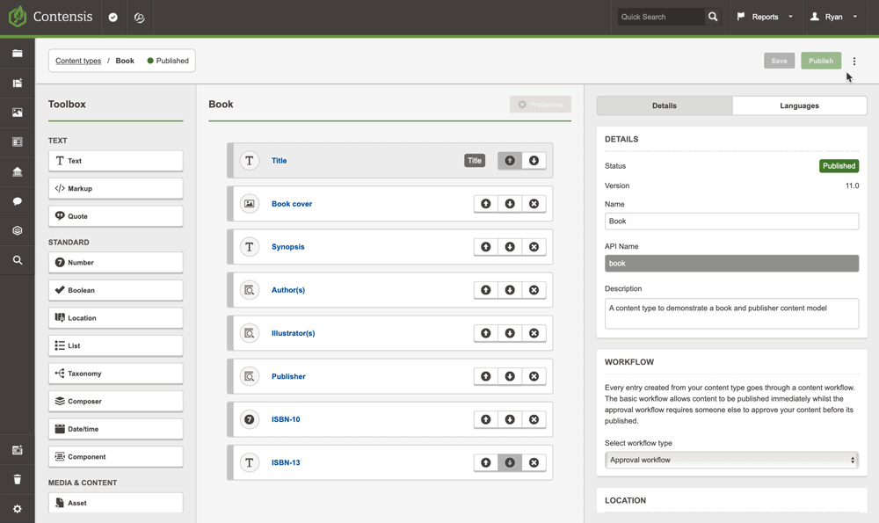Remove the Synopsis field via its X icon
Screen dimensions: 879x523
534,246
